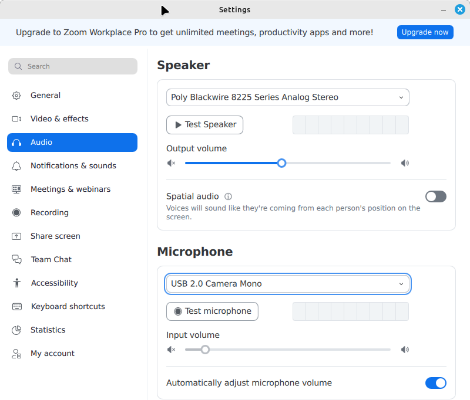Expand the Microphone device dropdown
470x400 pixels.
tap(287, 284)
